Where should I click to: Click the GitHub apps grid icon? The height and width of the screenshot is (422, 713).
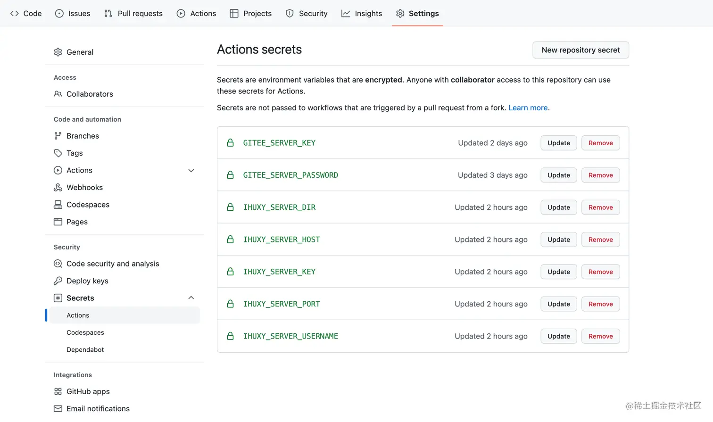[x=58, y=391]
